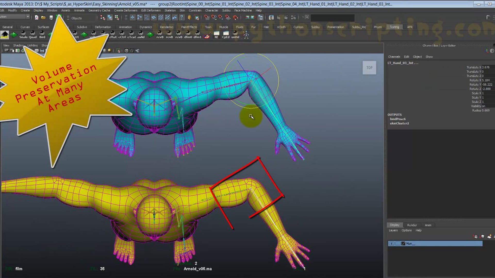Switch to the Subbu_Rig shelf tab
Viewport: 495px width, 278px height.
coord(359,27)
